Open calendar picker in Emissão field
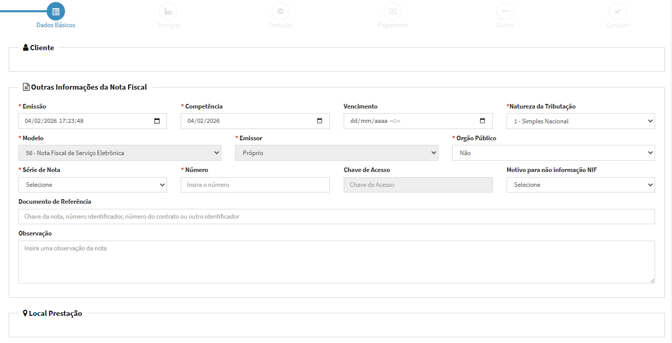672x343 pixels. [x=157, y=121]
